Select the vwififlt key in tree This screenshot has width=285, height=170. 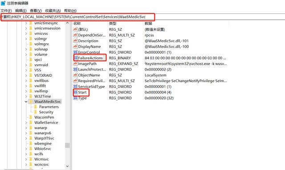[40, 86]
